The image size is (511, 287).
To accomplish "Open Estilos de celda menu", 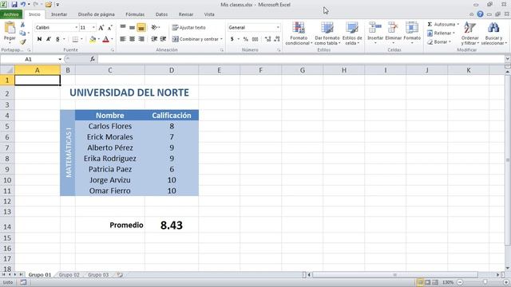I will tap(352, 33).
